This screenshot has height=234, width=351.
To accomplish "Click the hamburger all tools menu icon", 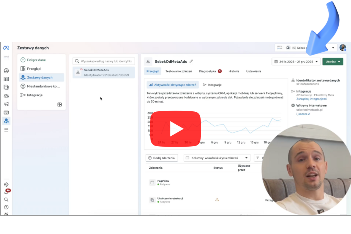I will [6, 130].
